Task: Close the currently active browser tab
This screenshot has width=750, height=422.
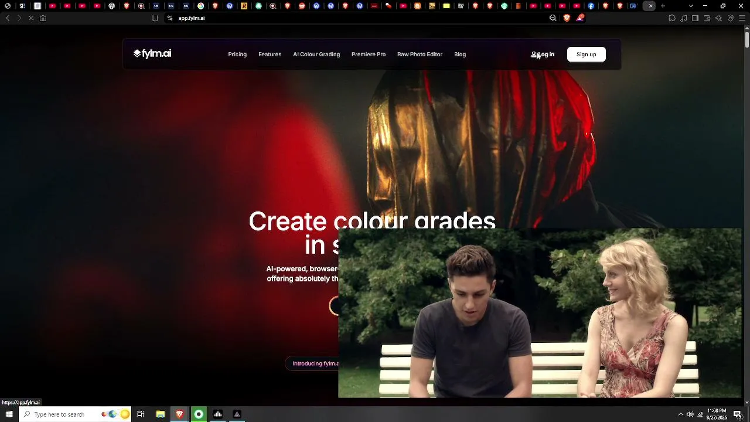Action: pyautogui.click(x=650, y=6)
